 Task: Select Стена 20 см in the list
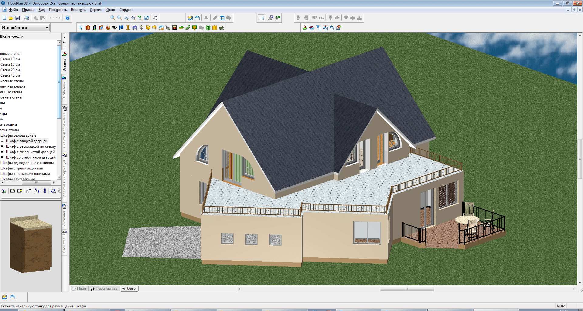coord(10,70)
